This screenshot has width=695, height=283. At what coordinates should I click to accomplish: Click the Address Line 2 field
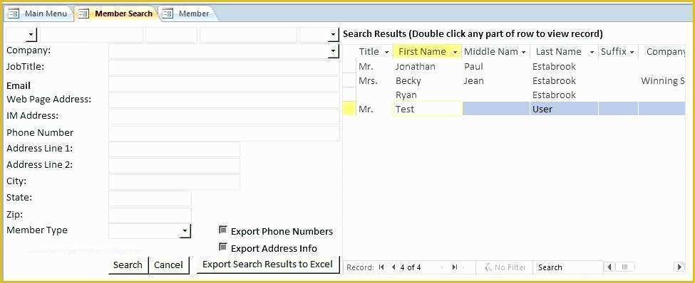click(x=174, y=166)
